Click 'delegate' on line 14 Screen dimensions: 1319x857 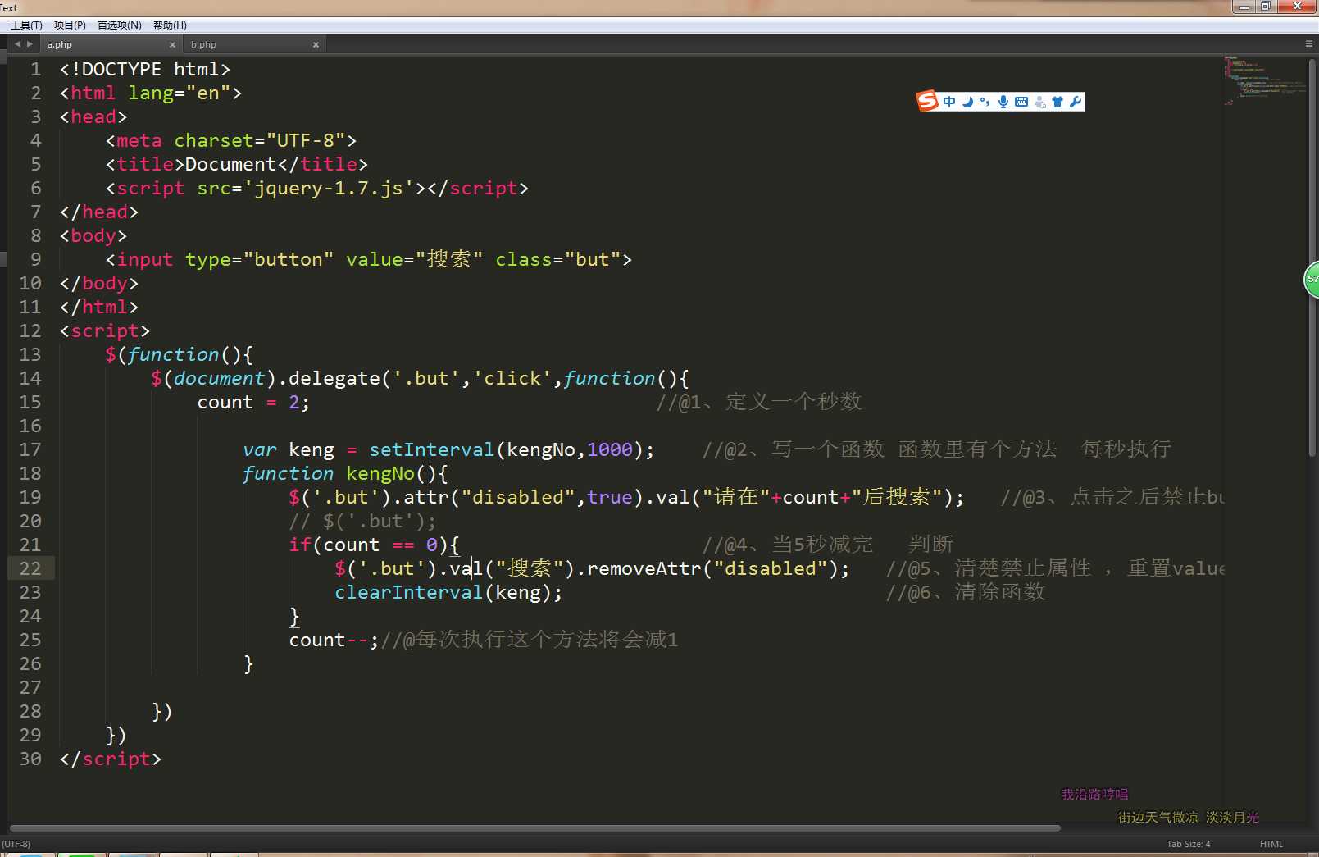334,378
